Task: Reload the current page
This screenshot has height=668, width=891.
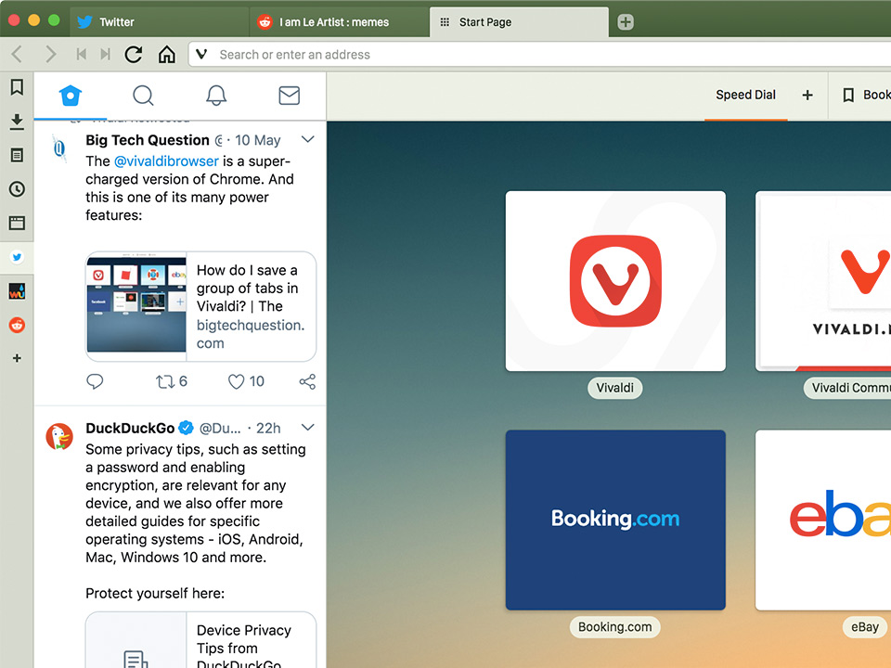Action: point(134,54)
